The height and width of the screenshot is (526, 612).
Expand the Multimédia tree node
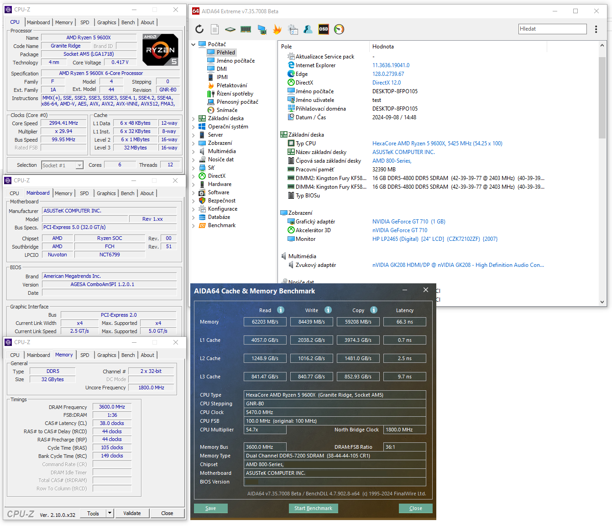coord(194,151)
